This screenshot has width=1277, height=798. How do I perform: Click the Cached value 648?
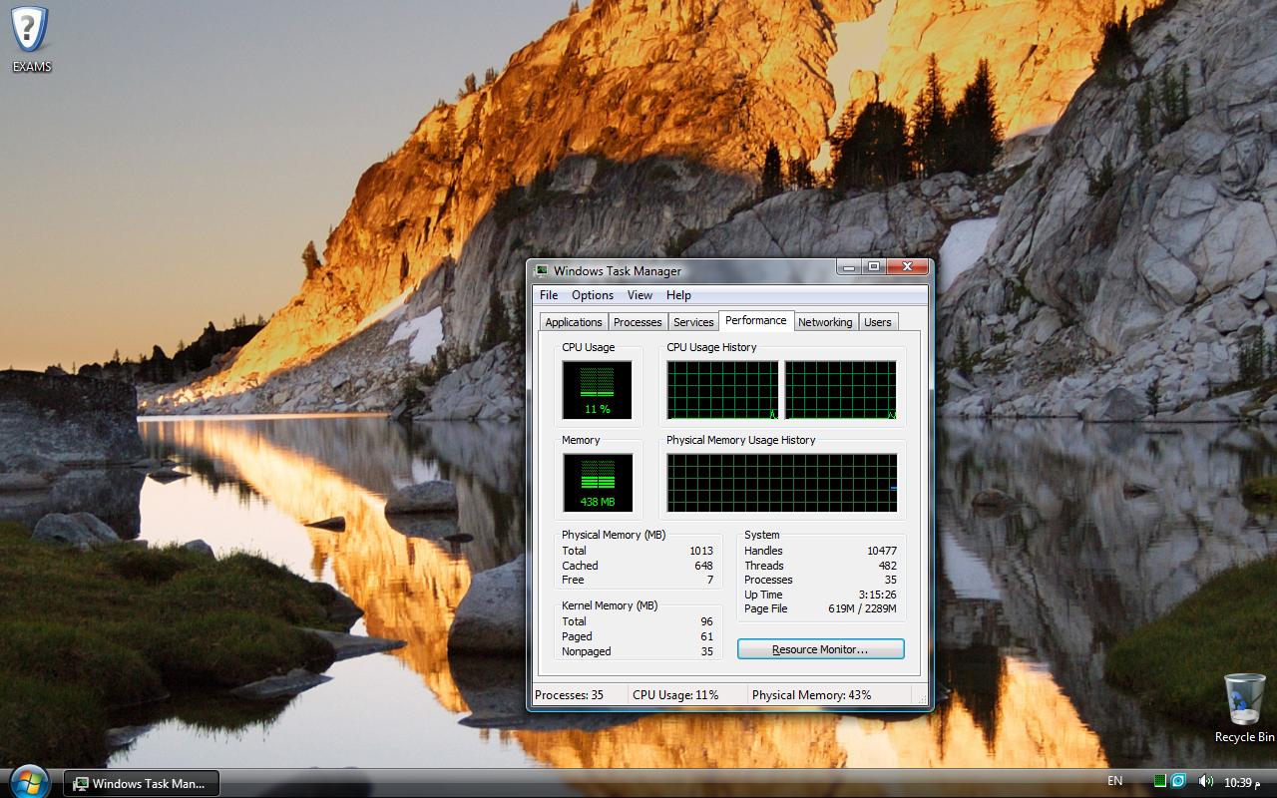(704, 566)
